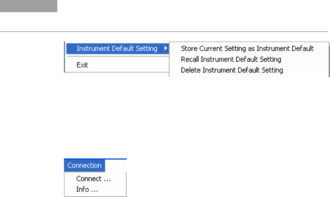Choose Exit from the menu
This screenshot has height=197, width=330.
point(118,65)
